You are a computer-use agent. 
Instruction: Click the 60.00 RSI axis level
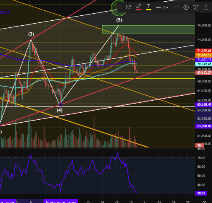pyautogui.click(x=201, y=167)
